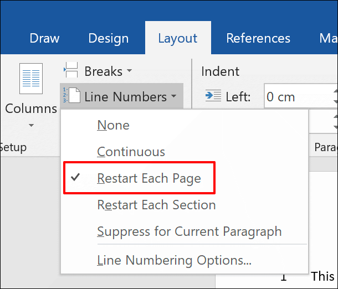The image size is (338, 289).
Task: Open the Breaks dropdown arrow
Action: [130, 71]
